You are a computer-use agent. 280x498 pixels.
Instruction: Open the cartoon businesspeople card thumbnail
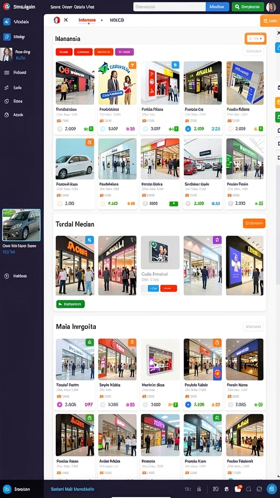pyautogui.click(x=118, y=83)
